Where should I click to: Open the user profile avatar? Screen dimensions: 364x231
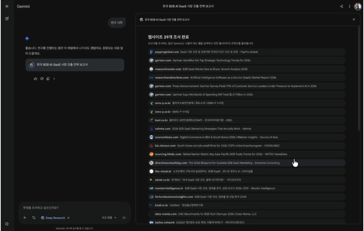click(x=358, y=6)
